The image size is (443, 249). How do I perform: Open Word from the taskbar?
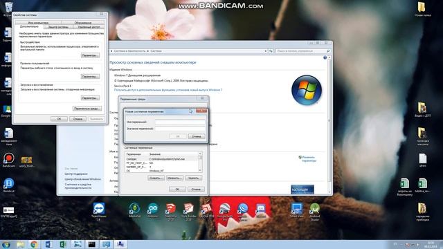click(x=48, y=244)
